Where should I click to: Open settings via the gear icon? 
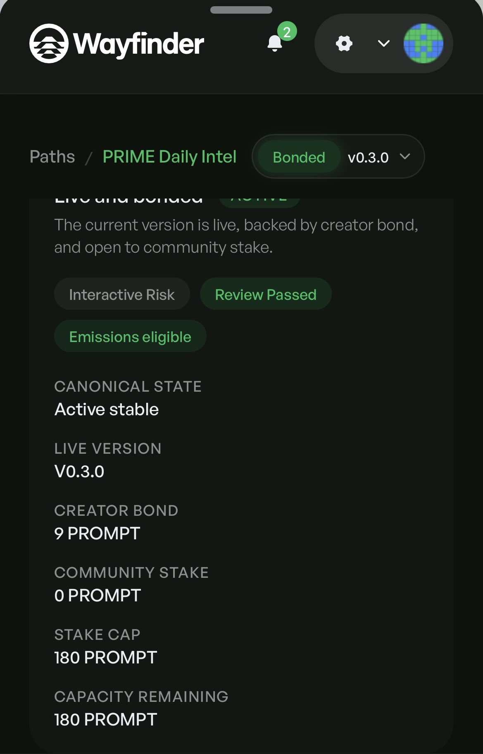344,43
